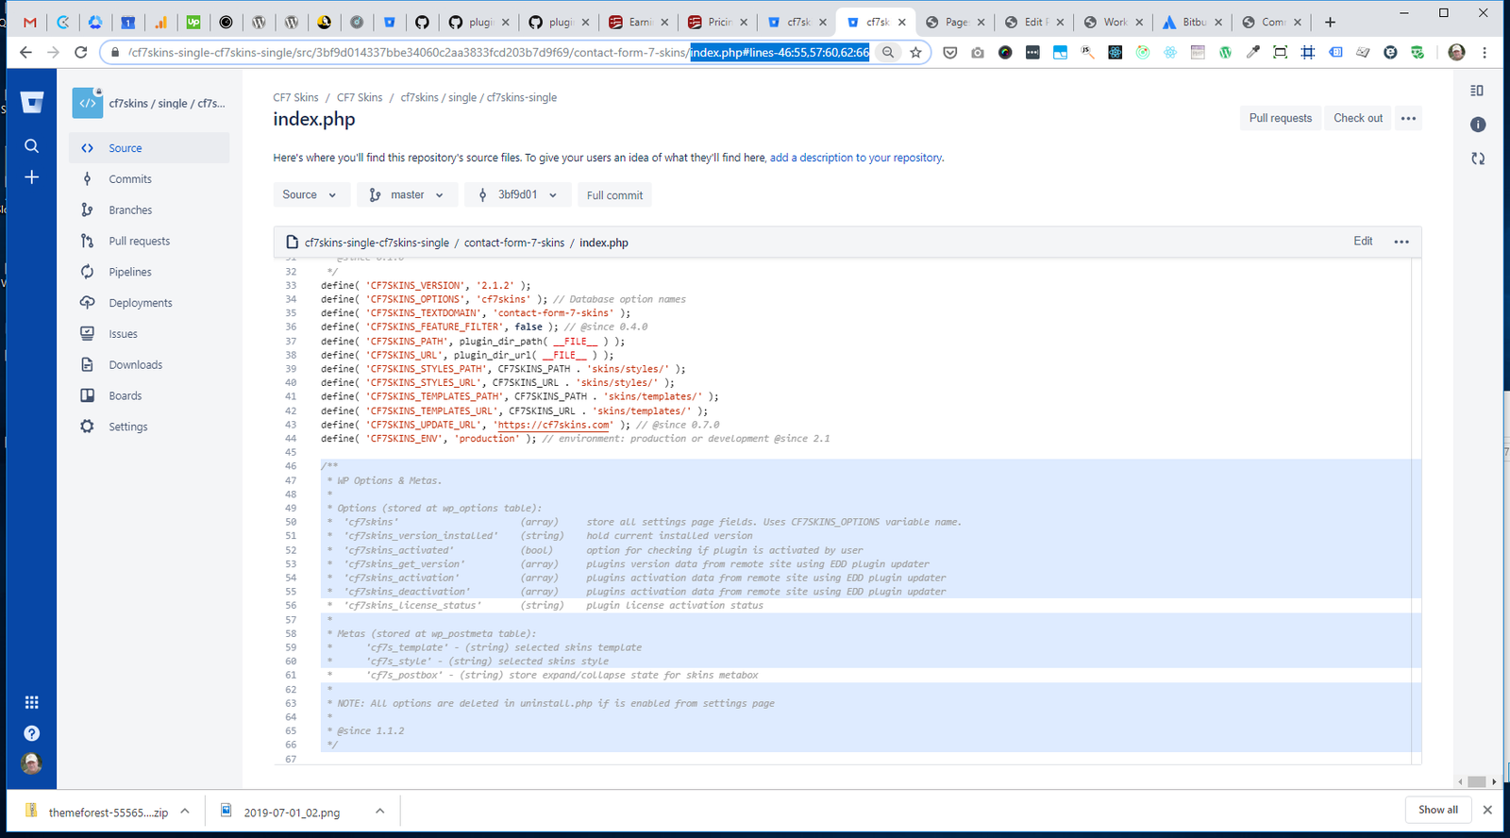The width and height of the screenshot is (1510, 838).
Task: Expand the Source dropdown
Action: coord(310,195)
